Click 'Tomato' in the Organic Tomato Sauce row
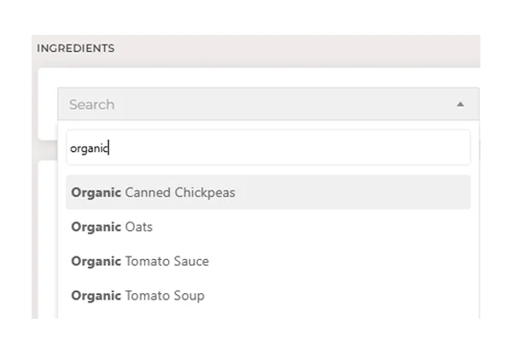 pos(148,262)
